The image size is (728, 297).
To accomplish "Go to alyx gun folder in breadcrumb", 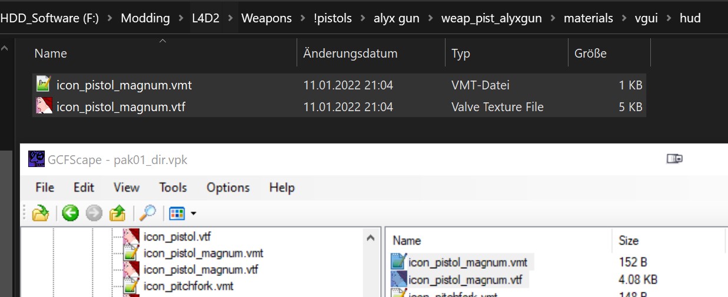I will (x=397, y=18).
